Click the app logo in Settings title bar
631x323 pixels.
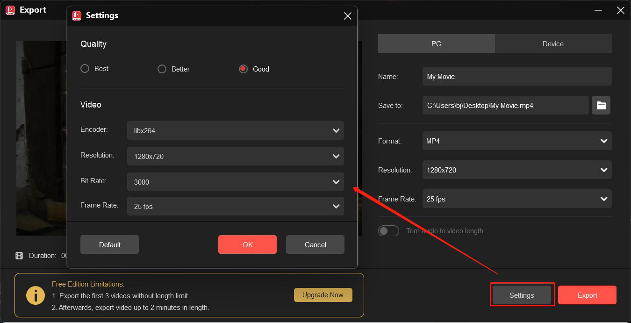[77, 15]
